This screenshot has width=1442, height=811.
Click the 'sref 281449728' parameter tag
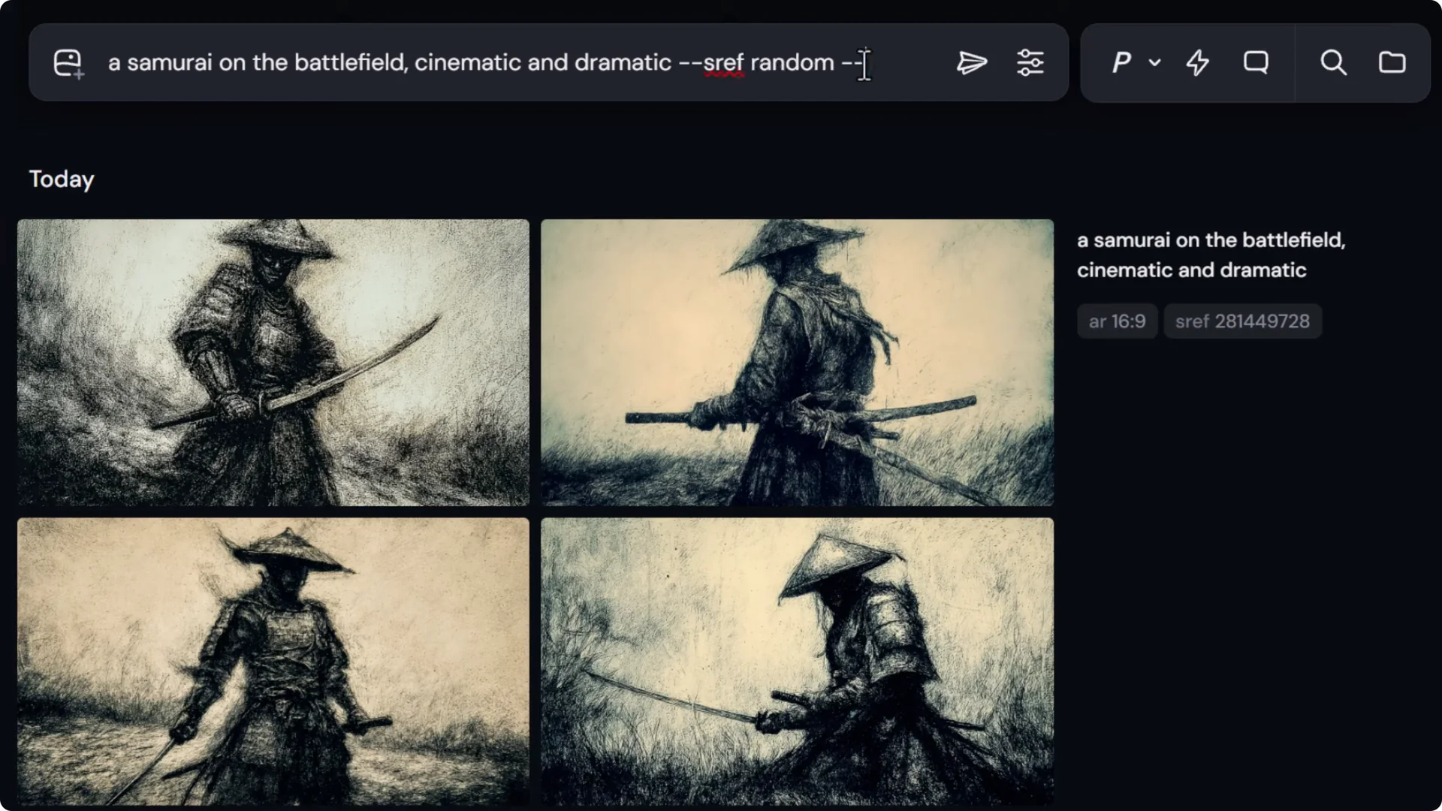1242,321
